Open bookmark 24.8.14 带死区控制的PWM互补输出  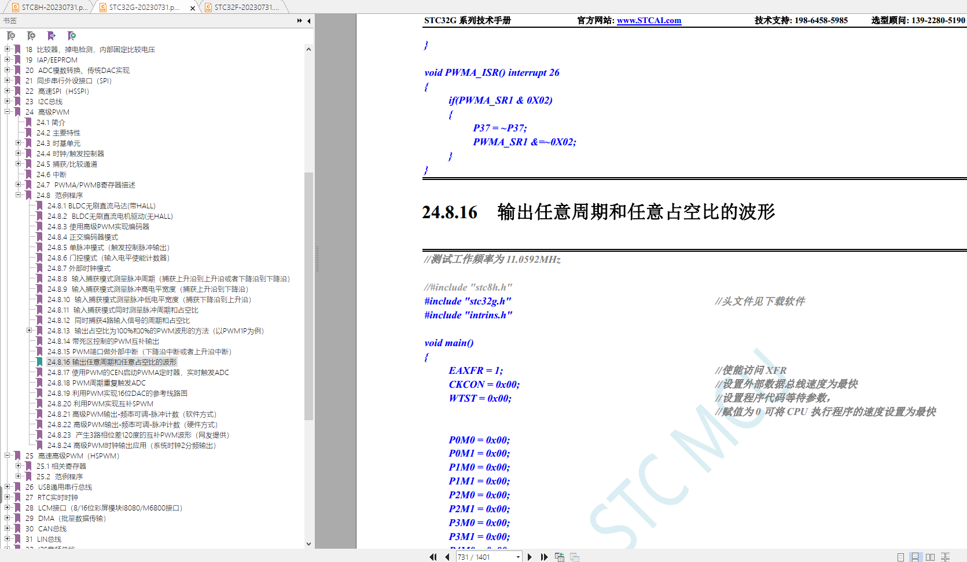(103, 341)
